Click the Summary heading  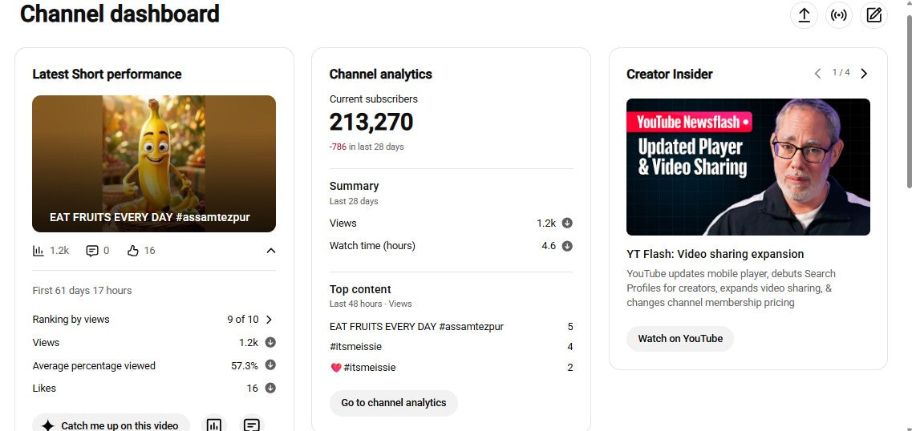click(x=354, y=186)
